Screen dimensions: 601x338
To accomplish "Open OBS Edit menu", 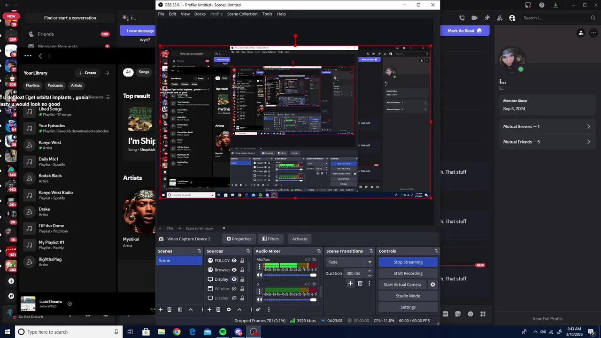I will click(x=172, y=14).
